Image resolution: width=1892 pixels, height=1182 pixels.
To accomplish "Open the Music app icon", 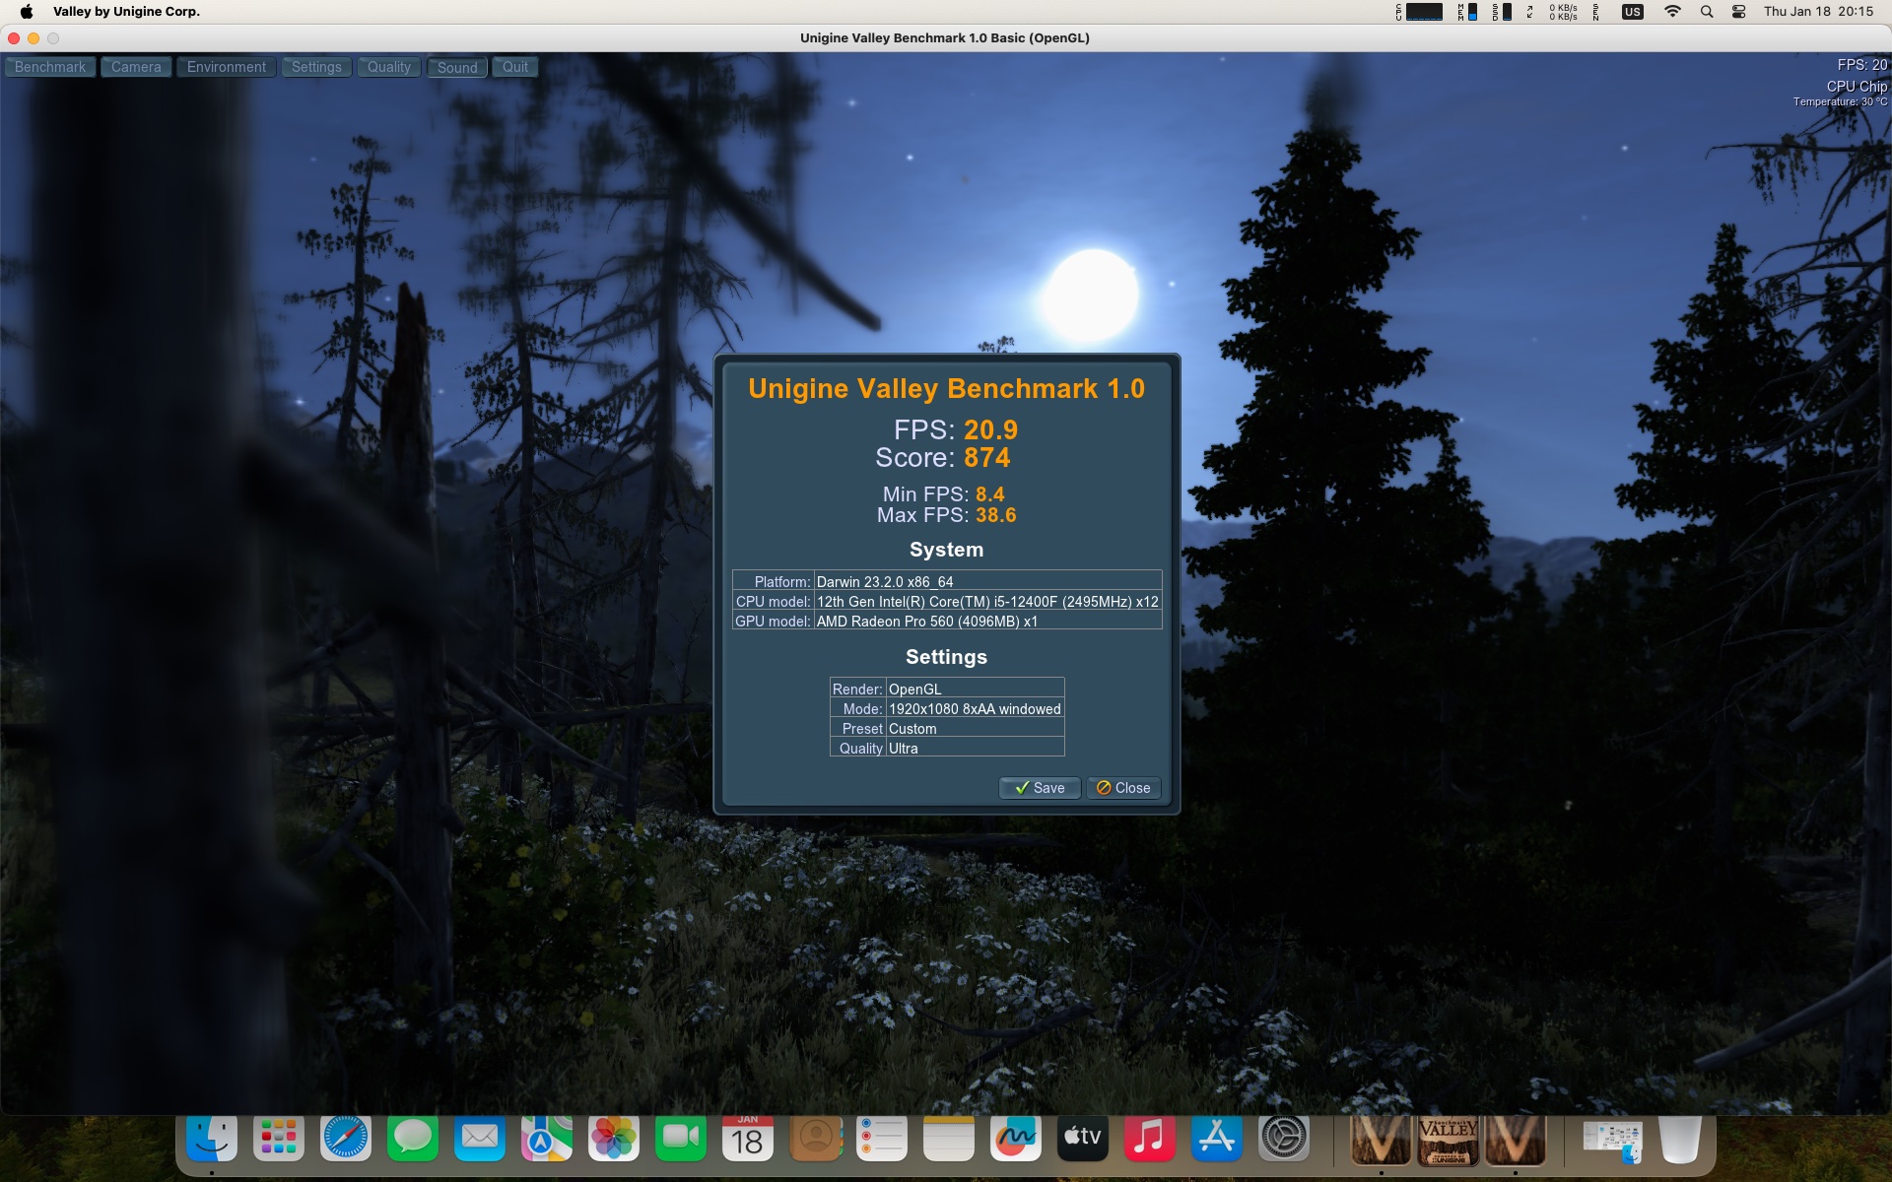I will click(x=1150, y=1139).
